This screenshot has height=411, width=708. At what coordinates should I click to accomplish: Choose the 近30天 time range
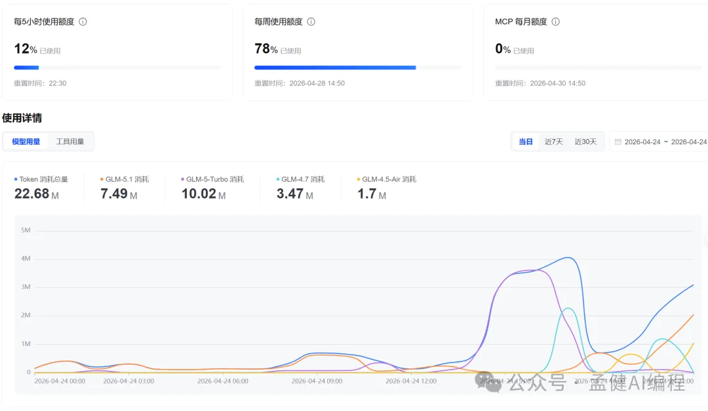click(x=585, y=142)
